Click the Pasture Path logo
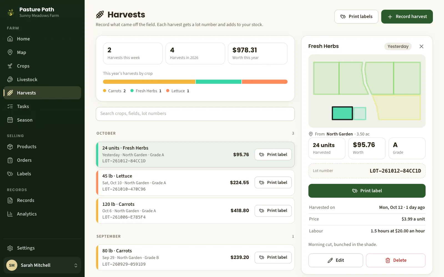Viewport: 444px width, 277px height. [11, 12]
